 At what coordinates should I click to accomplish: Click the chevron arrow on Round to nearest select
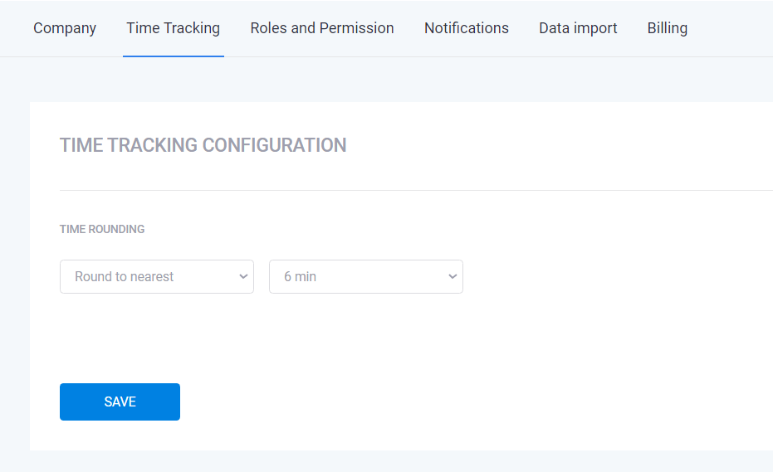(x=243, y=277)
